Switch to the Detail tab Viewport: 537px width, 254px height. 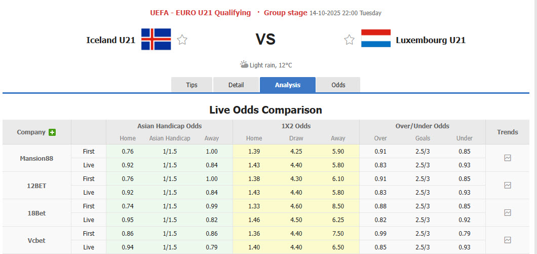click(x=236, y=85)
